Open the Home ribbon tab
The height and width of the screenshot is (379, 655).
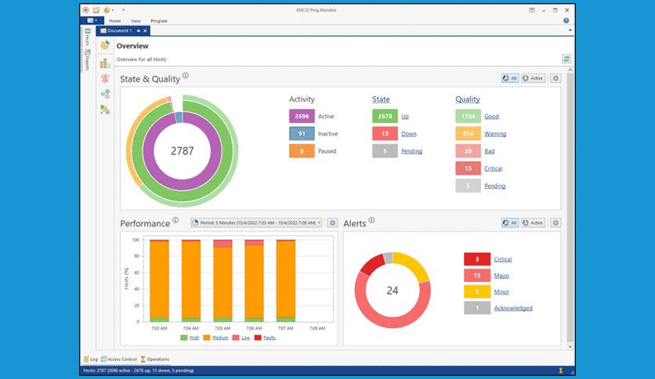click(115, 21)
